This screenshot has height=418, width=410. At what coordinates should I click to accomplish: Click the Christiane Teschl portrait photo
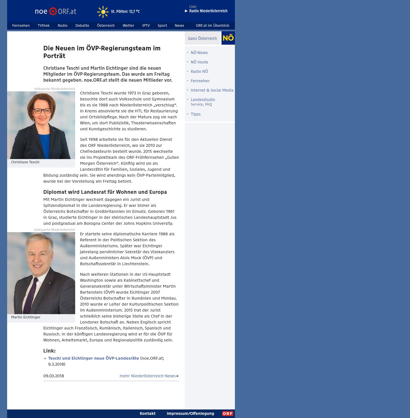[x=41, y=125]
